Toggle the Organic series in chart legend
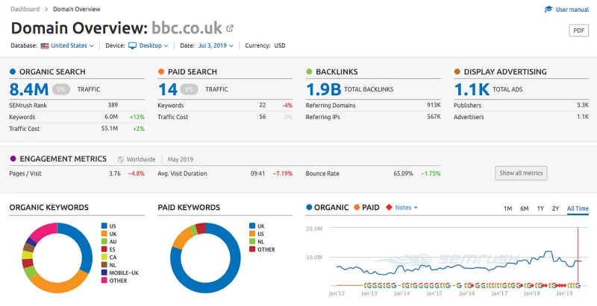The image size is (597, 306). [x=327, y=207]
